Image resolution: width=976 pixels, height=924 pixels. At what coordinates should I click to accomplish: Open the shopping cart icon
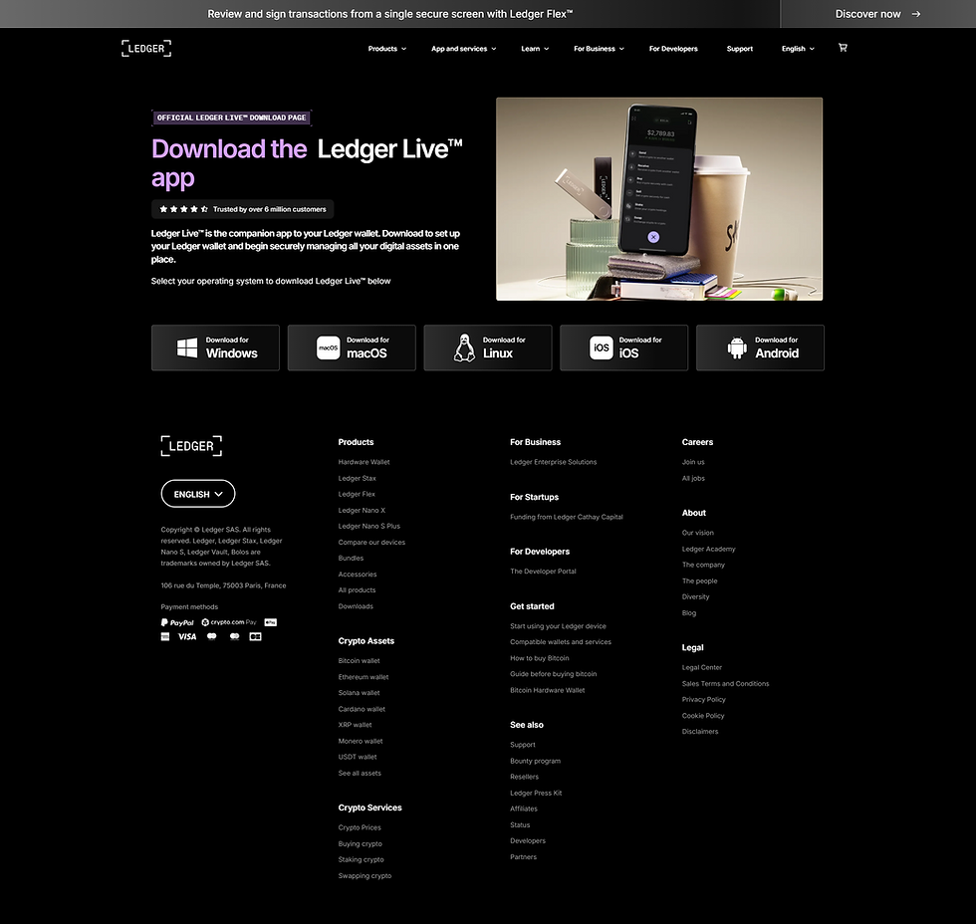tap(843, 48)
